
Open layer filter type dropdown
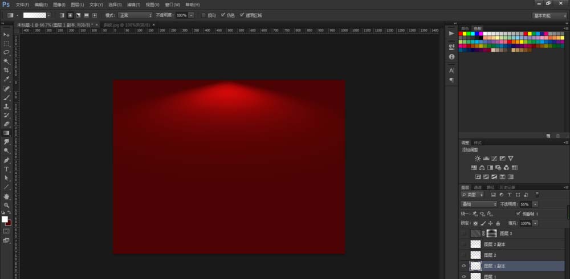pyautogui.click(x=472, y=195)
